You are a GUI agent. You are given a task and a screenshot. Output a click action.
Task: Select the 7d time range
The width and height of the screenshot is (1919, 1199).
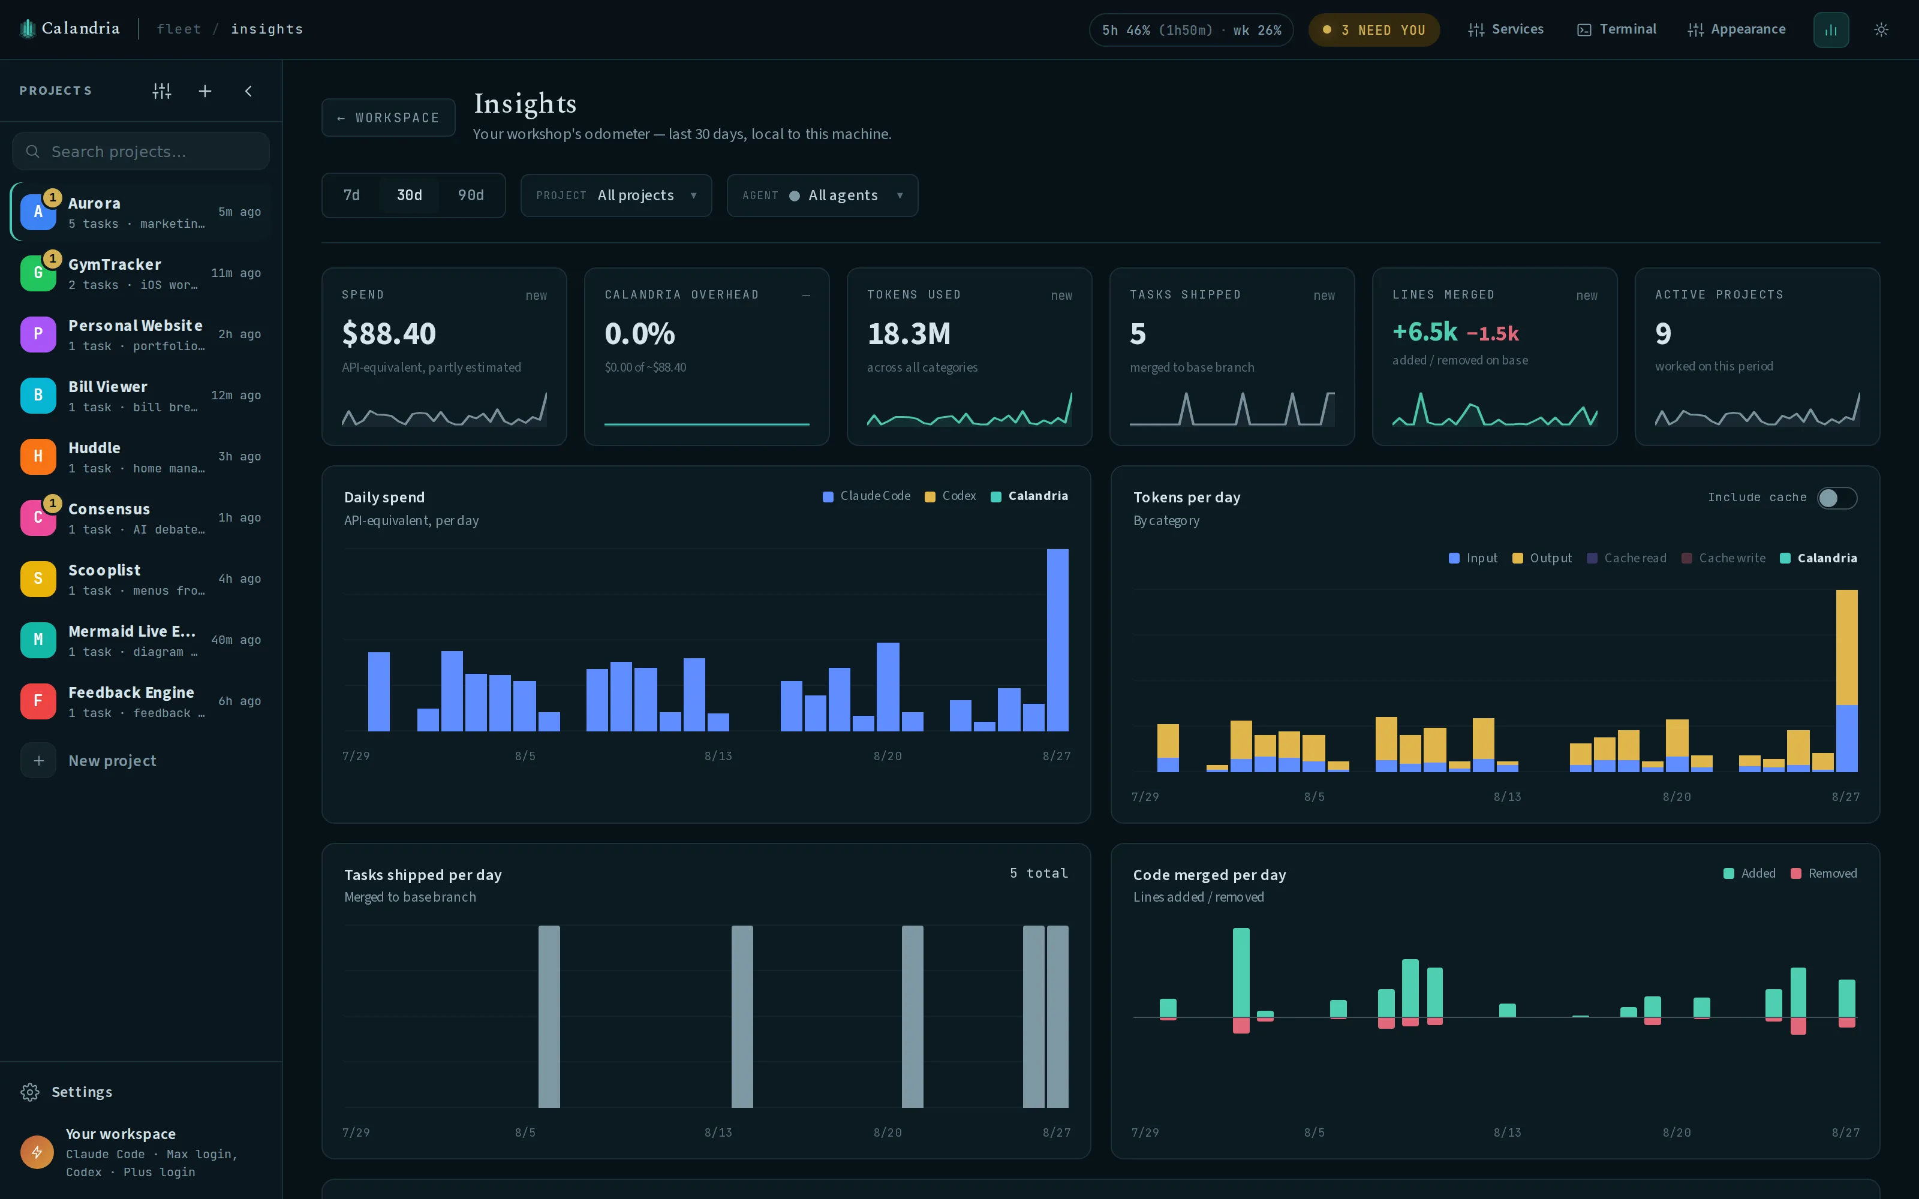point(351,195)
